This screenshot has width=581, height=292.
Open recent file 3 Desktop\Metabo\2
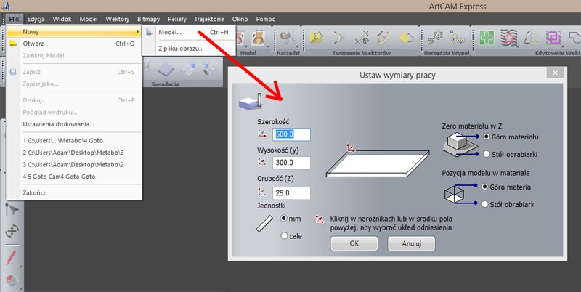pos(74,165)
